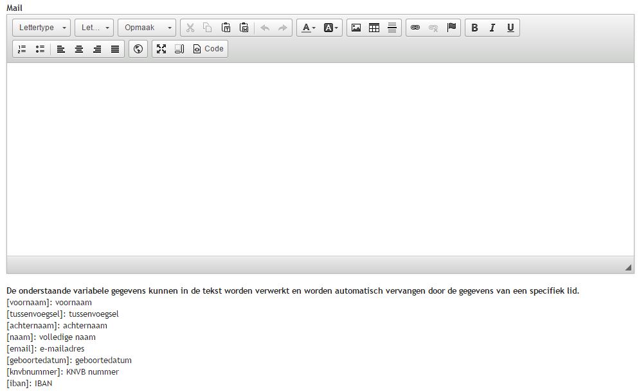Toggle bold formatting
Screen dimensions: 639x392
pos(474,28)
